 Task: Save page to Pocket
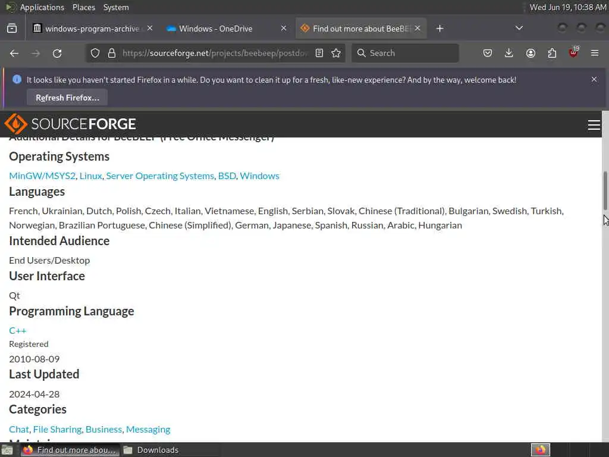pyautogui.click(x=488, y=53)
